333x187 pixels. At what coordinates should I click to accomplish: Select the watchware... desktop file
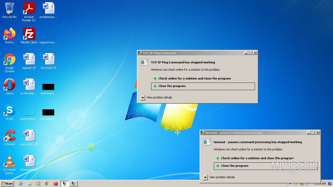point(48,114)
